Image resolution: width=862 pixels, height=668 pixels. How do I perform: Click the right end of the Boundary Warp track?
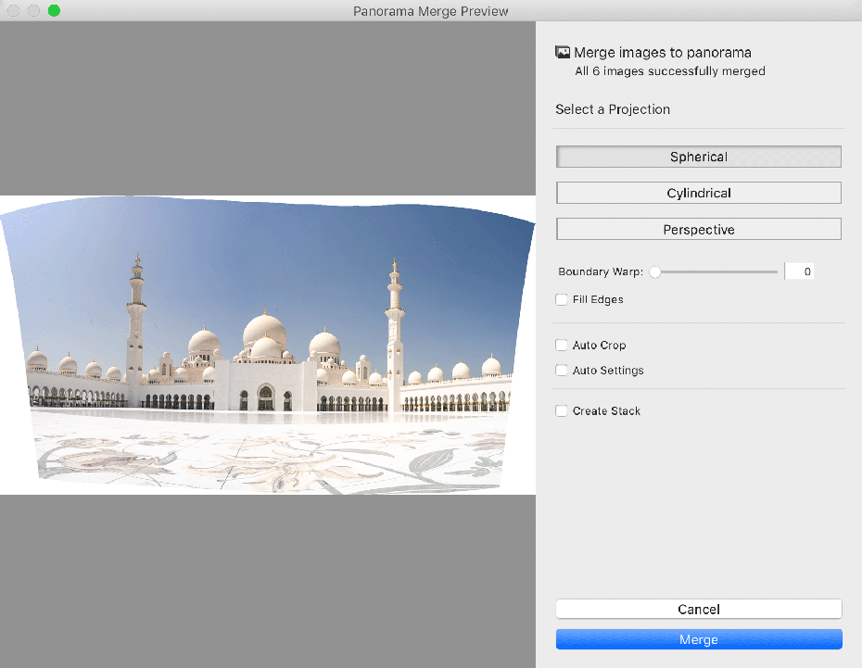click(776, 271)
